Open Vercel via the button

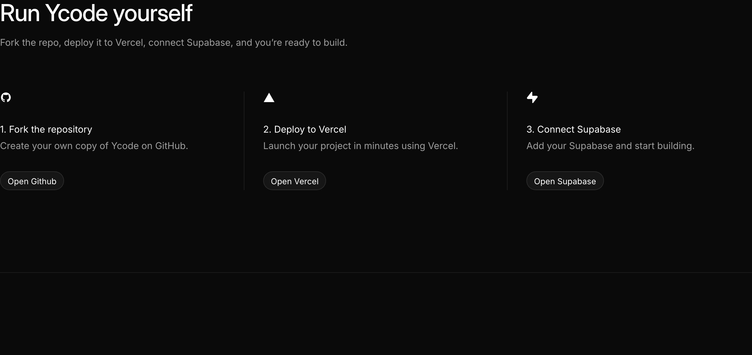coord(294,181)
